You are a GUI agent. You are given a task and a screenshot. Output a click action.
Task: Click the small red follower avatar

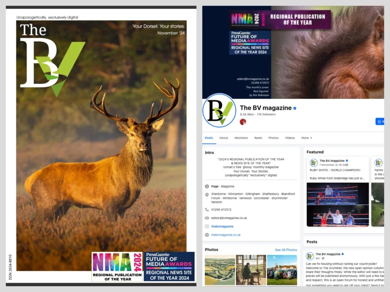click(243, 122)
